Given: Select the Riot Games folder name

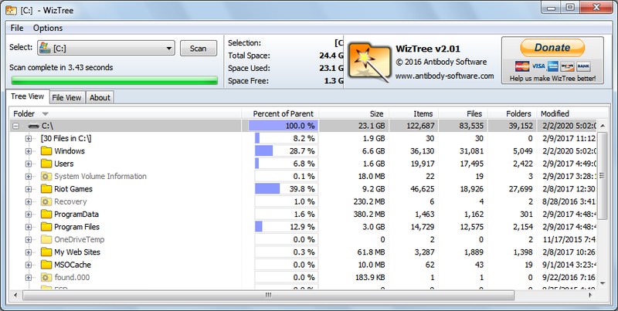Looking at the screenshot, I should (x=73, y=189).
